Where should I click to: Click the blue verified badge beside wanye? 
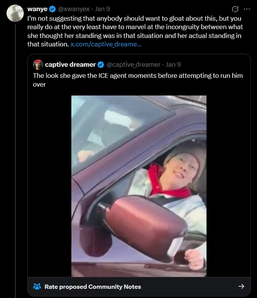point(52,9)
